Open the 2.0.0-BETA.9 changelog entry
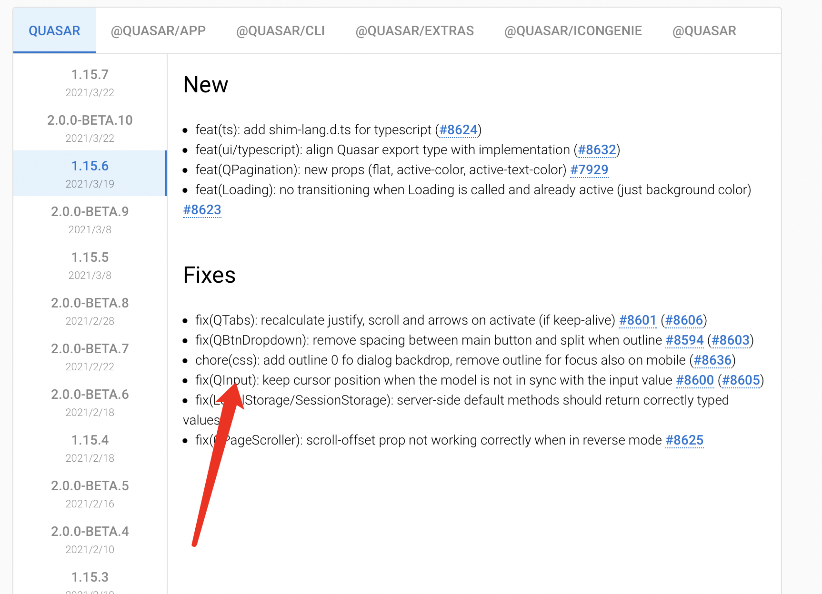This screenshot has height=594, width=822. [90, 211]
